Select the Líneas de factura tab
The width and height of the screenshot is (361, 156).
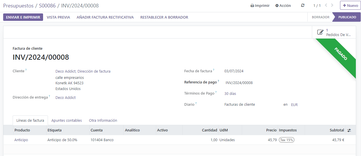[30, 121]
